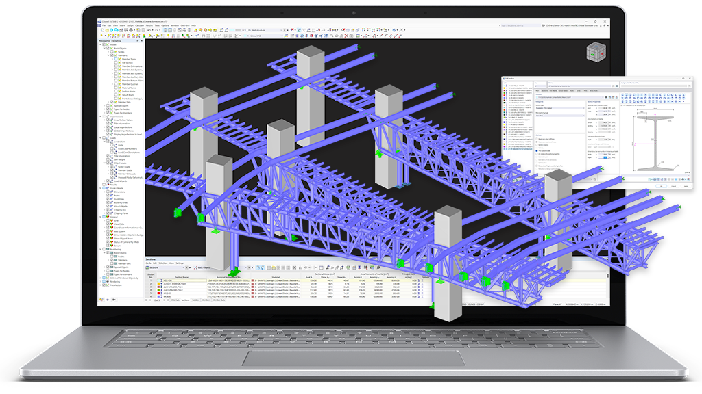This screenshot has width=702, height=394.
Task: Collapse the Members branch in the navigator tree
Action: [x=110, y=55]
